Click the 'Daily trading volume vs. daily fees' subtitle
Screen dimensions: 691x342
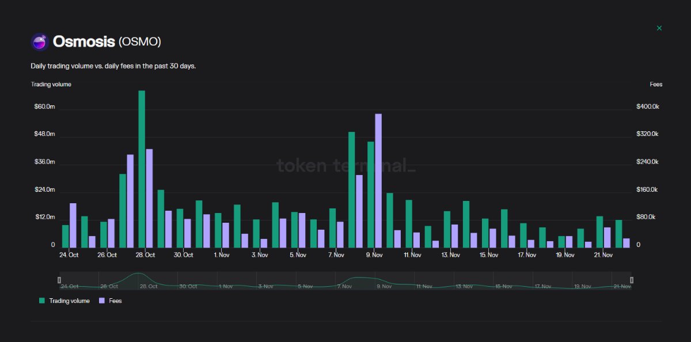click(x=113, y=66)
